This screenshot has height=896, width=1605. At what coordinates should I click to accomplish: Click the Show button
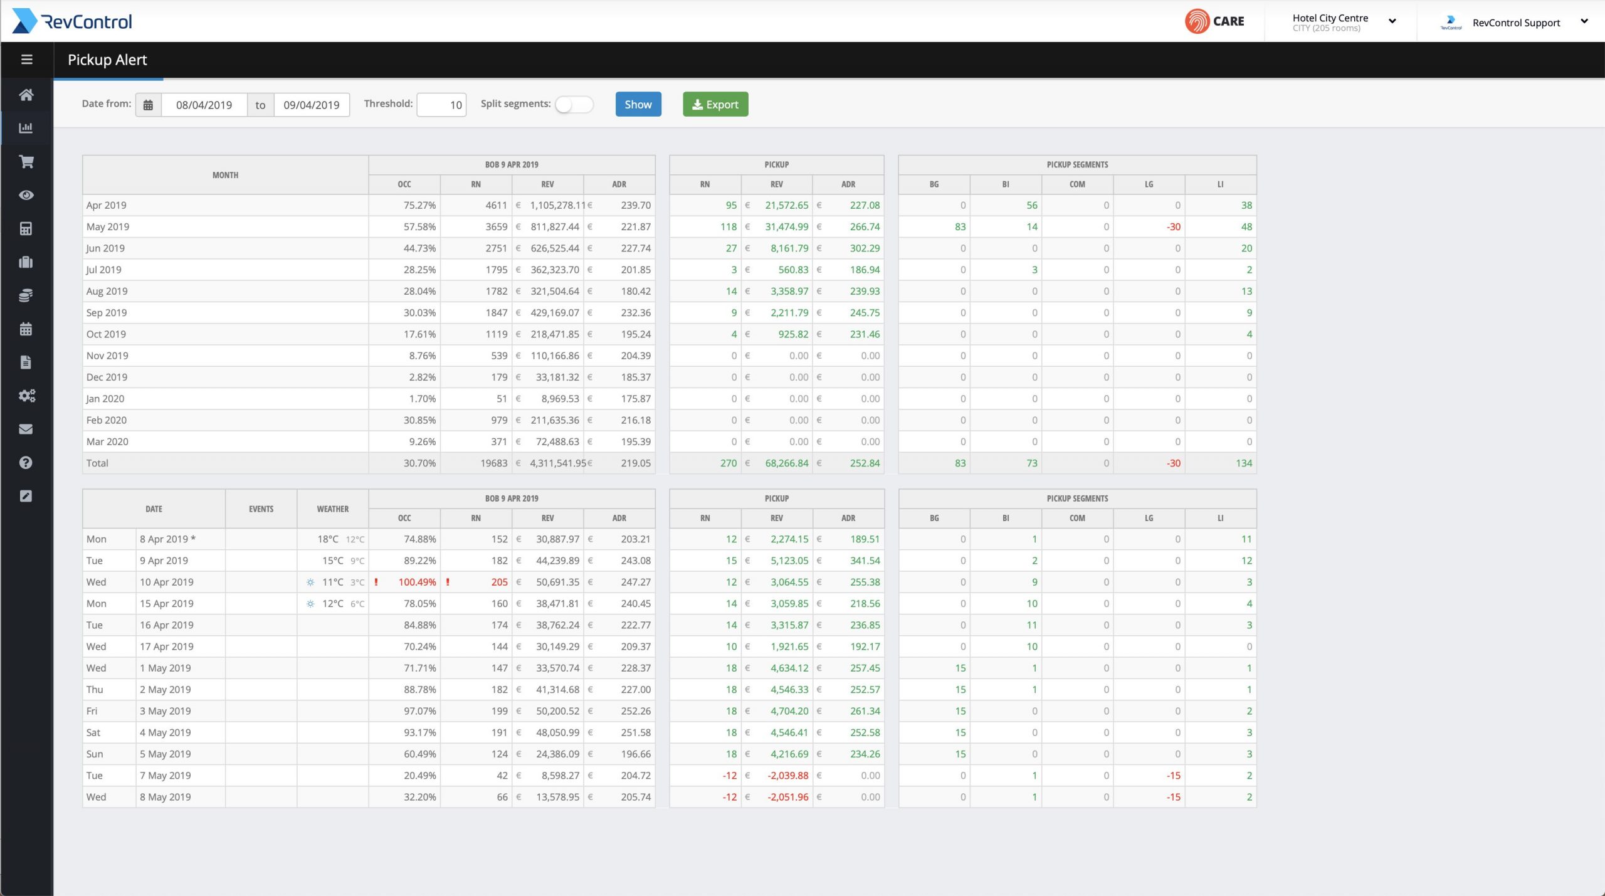pyautogui.click(x=638, y=104)
